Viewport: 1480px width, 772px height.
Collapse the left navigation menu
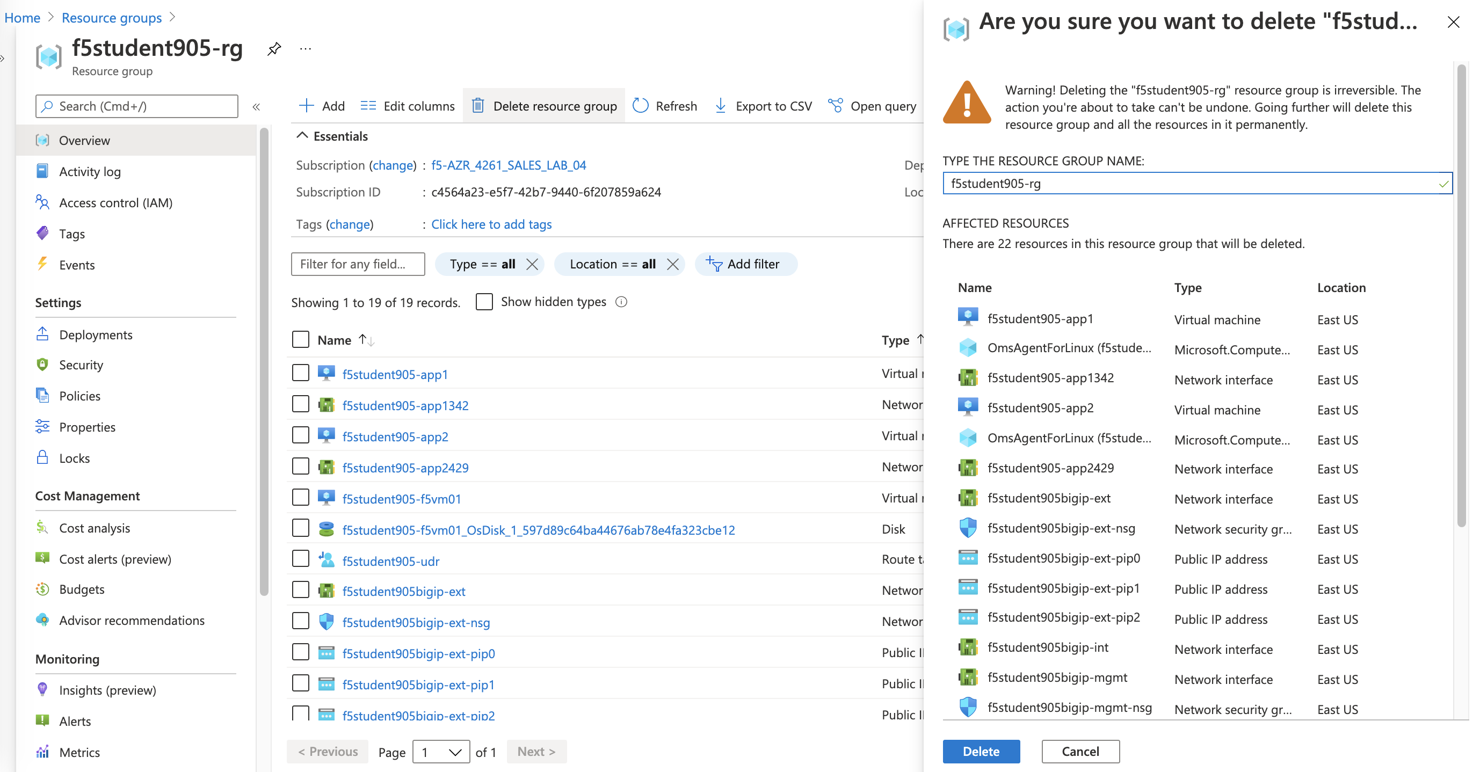tap(256, 107)
